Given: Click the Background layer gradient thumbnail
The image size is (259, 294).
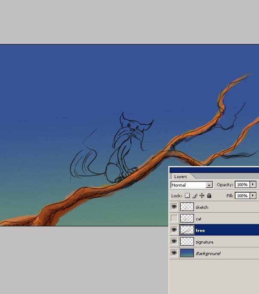Looking at the screenshot, I should 187,253.
